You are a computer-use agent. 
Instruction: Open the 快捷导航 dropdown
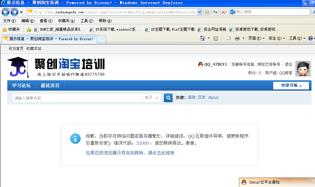[x=291, y=86]
